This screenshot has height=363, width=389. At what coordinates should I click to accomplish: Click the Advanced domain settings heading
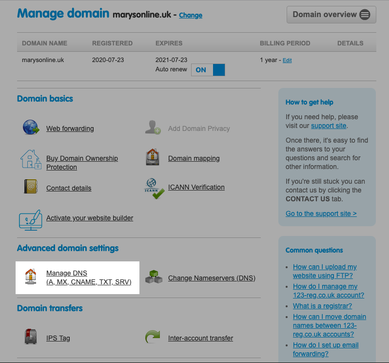[x=68, y=248]
